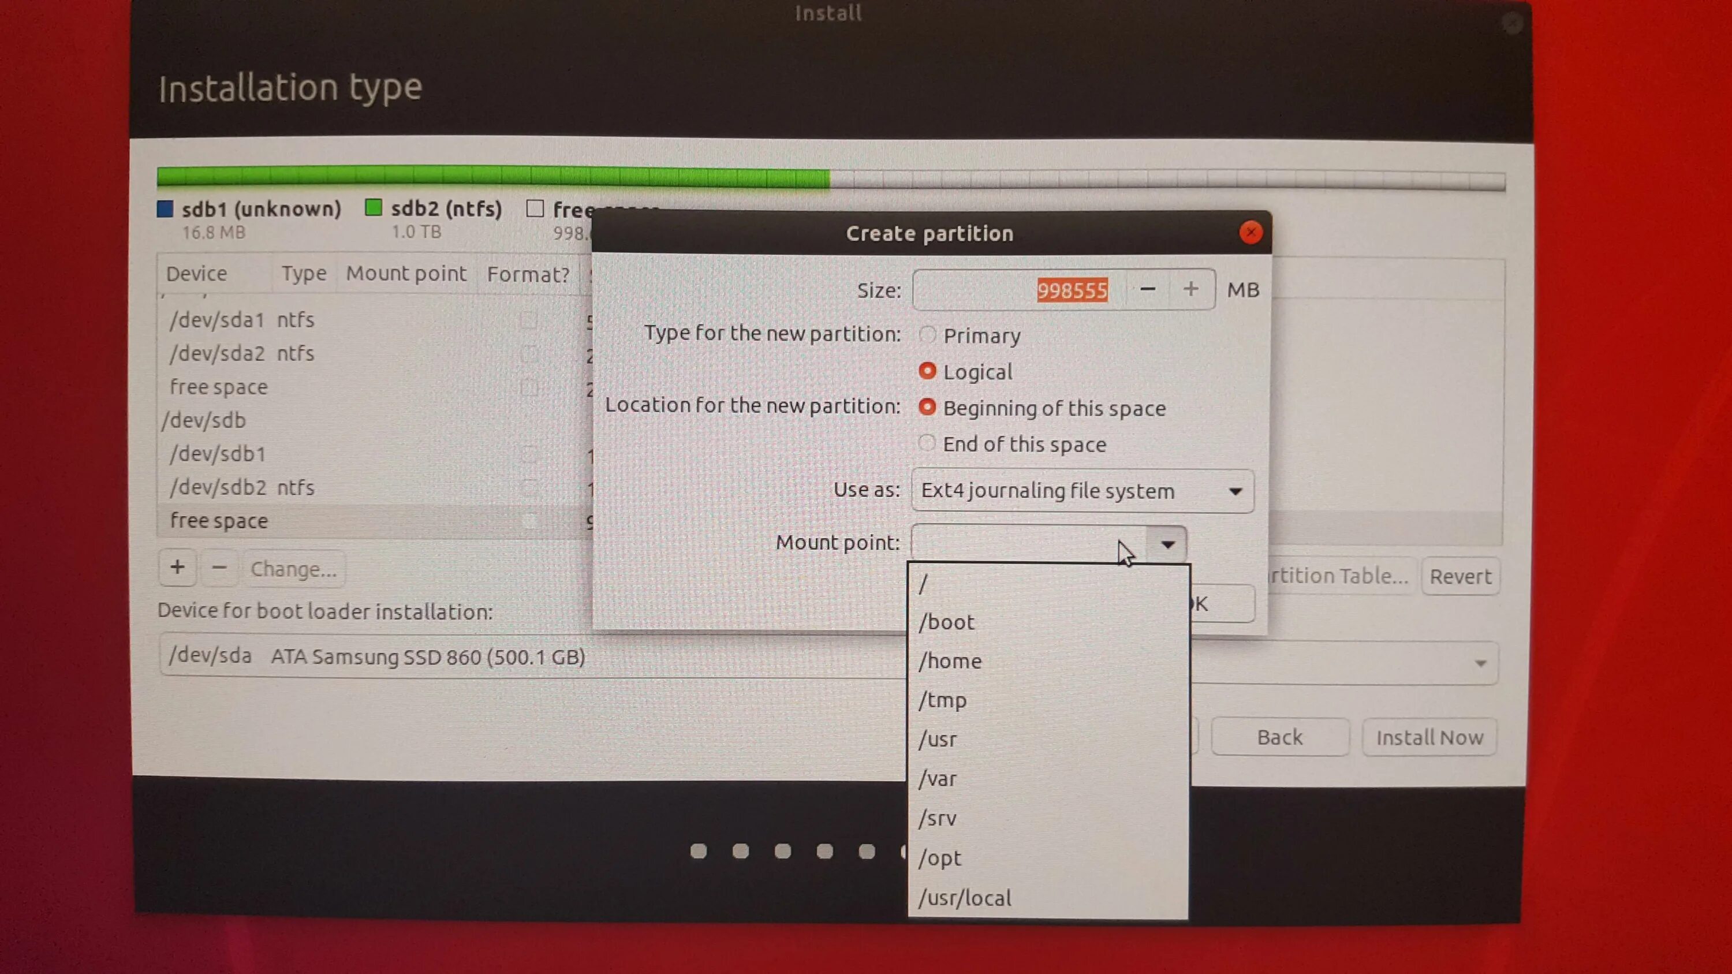This screenshot has height=974, width=1732.
Task: Click the Install Now button
Action: point(1429,736)
